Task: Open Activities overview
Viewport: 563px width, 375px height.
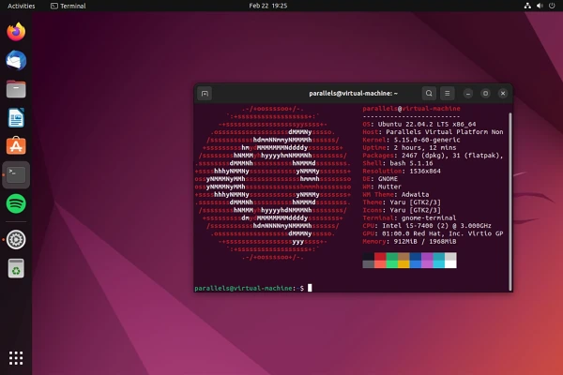Action: coord(22,6)
